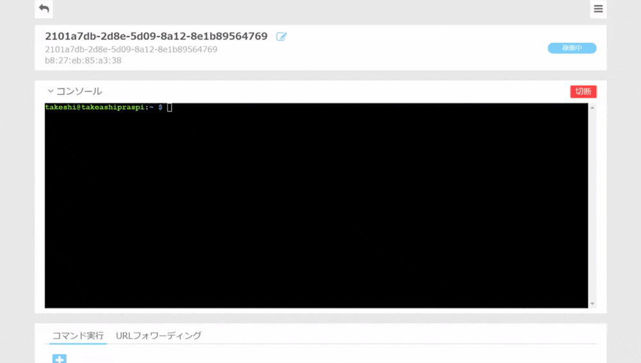This screenshot has height=363, width=641.
Task: Collapse the コンソール section
Action: [x=51, y=91]
